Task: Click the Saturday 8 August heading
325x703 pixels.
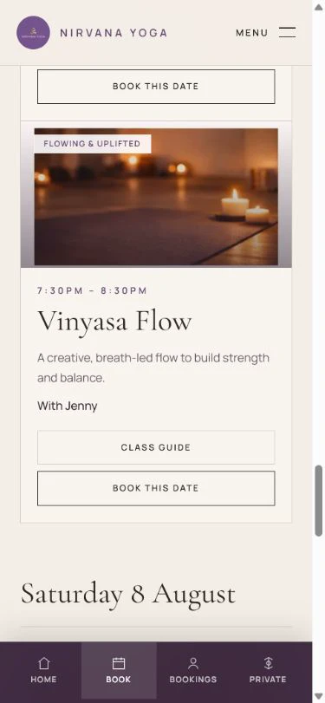Action: [x=128, y=594]
